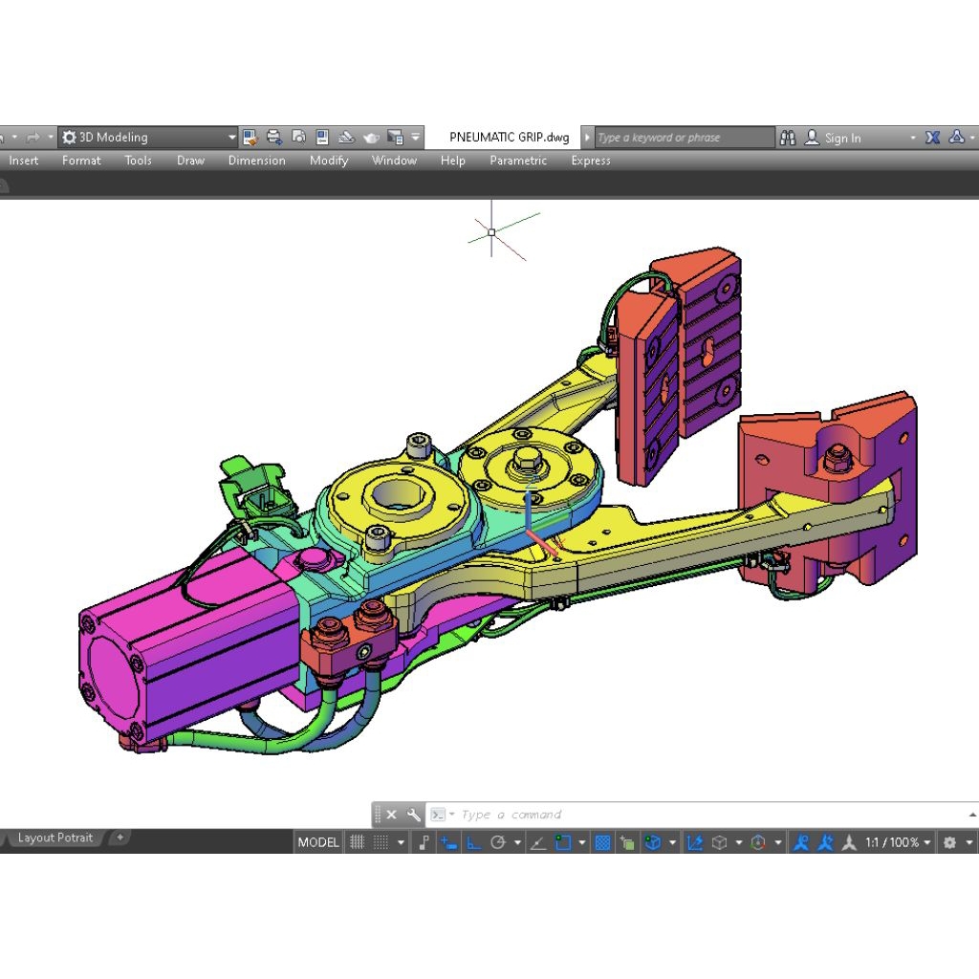Image resolution: width=979 pixels, height=979 pixels.
Task: Click the gizmo icon in status bar
Action: click(758, 842)
